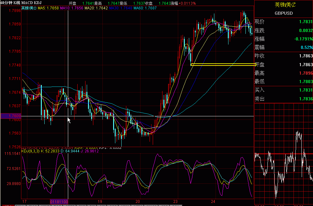Click date 20 on the time axis

(138, 201)
